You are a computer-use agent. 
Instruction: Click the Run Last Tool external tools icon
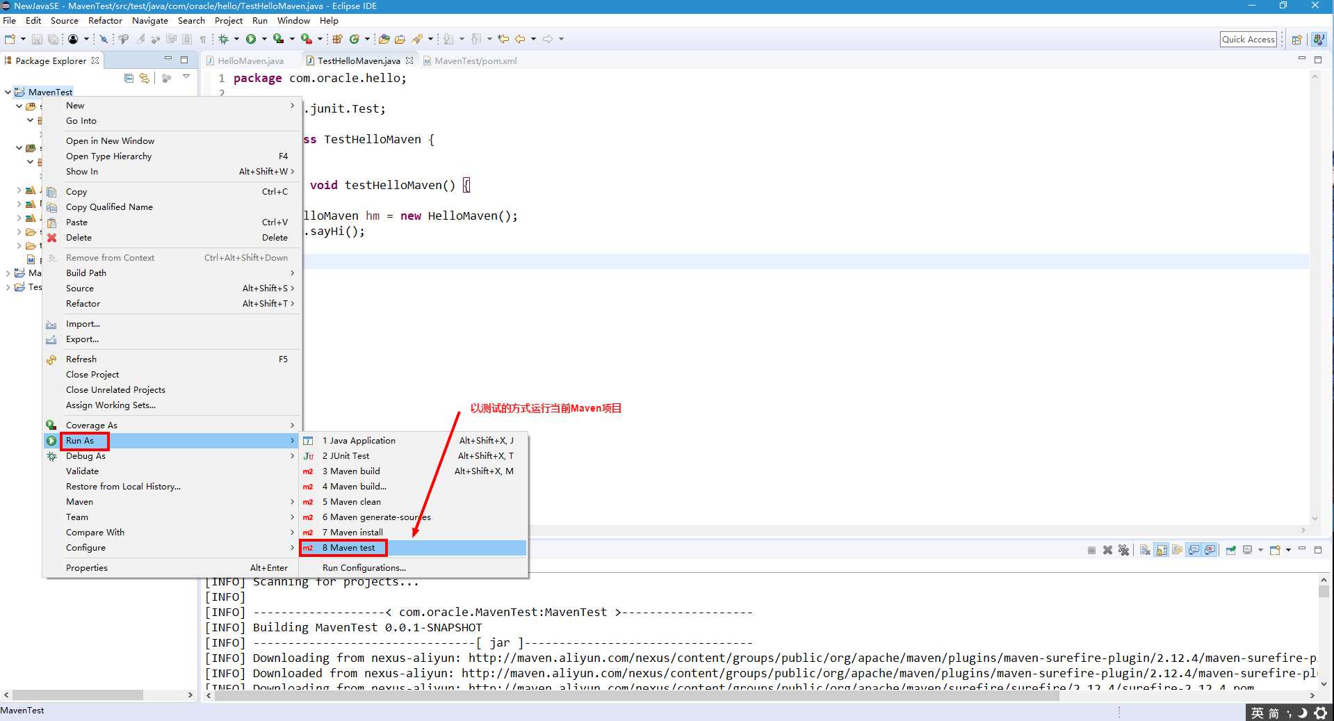[306, 39]
